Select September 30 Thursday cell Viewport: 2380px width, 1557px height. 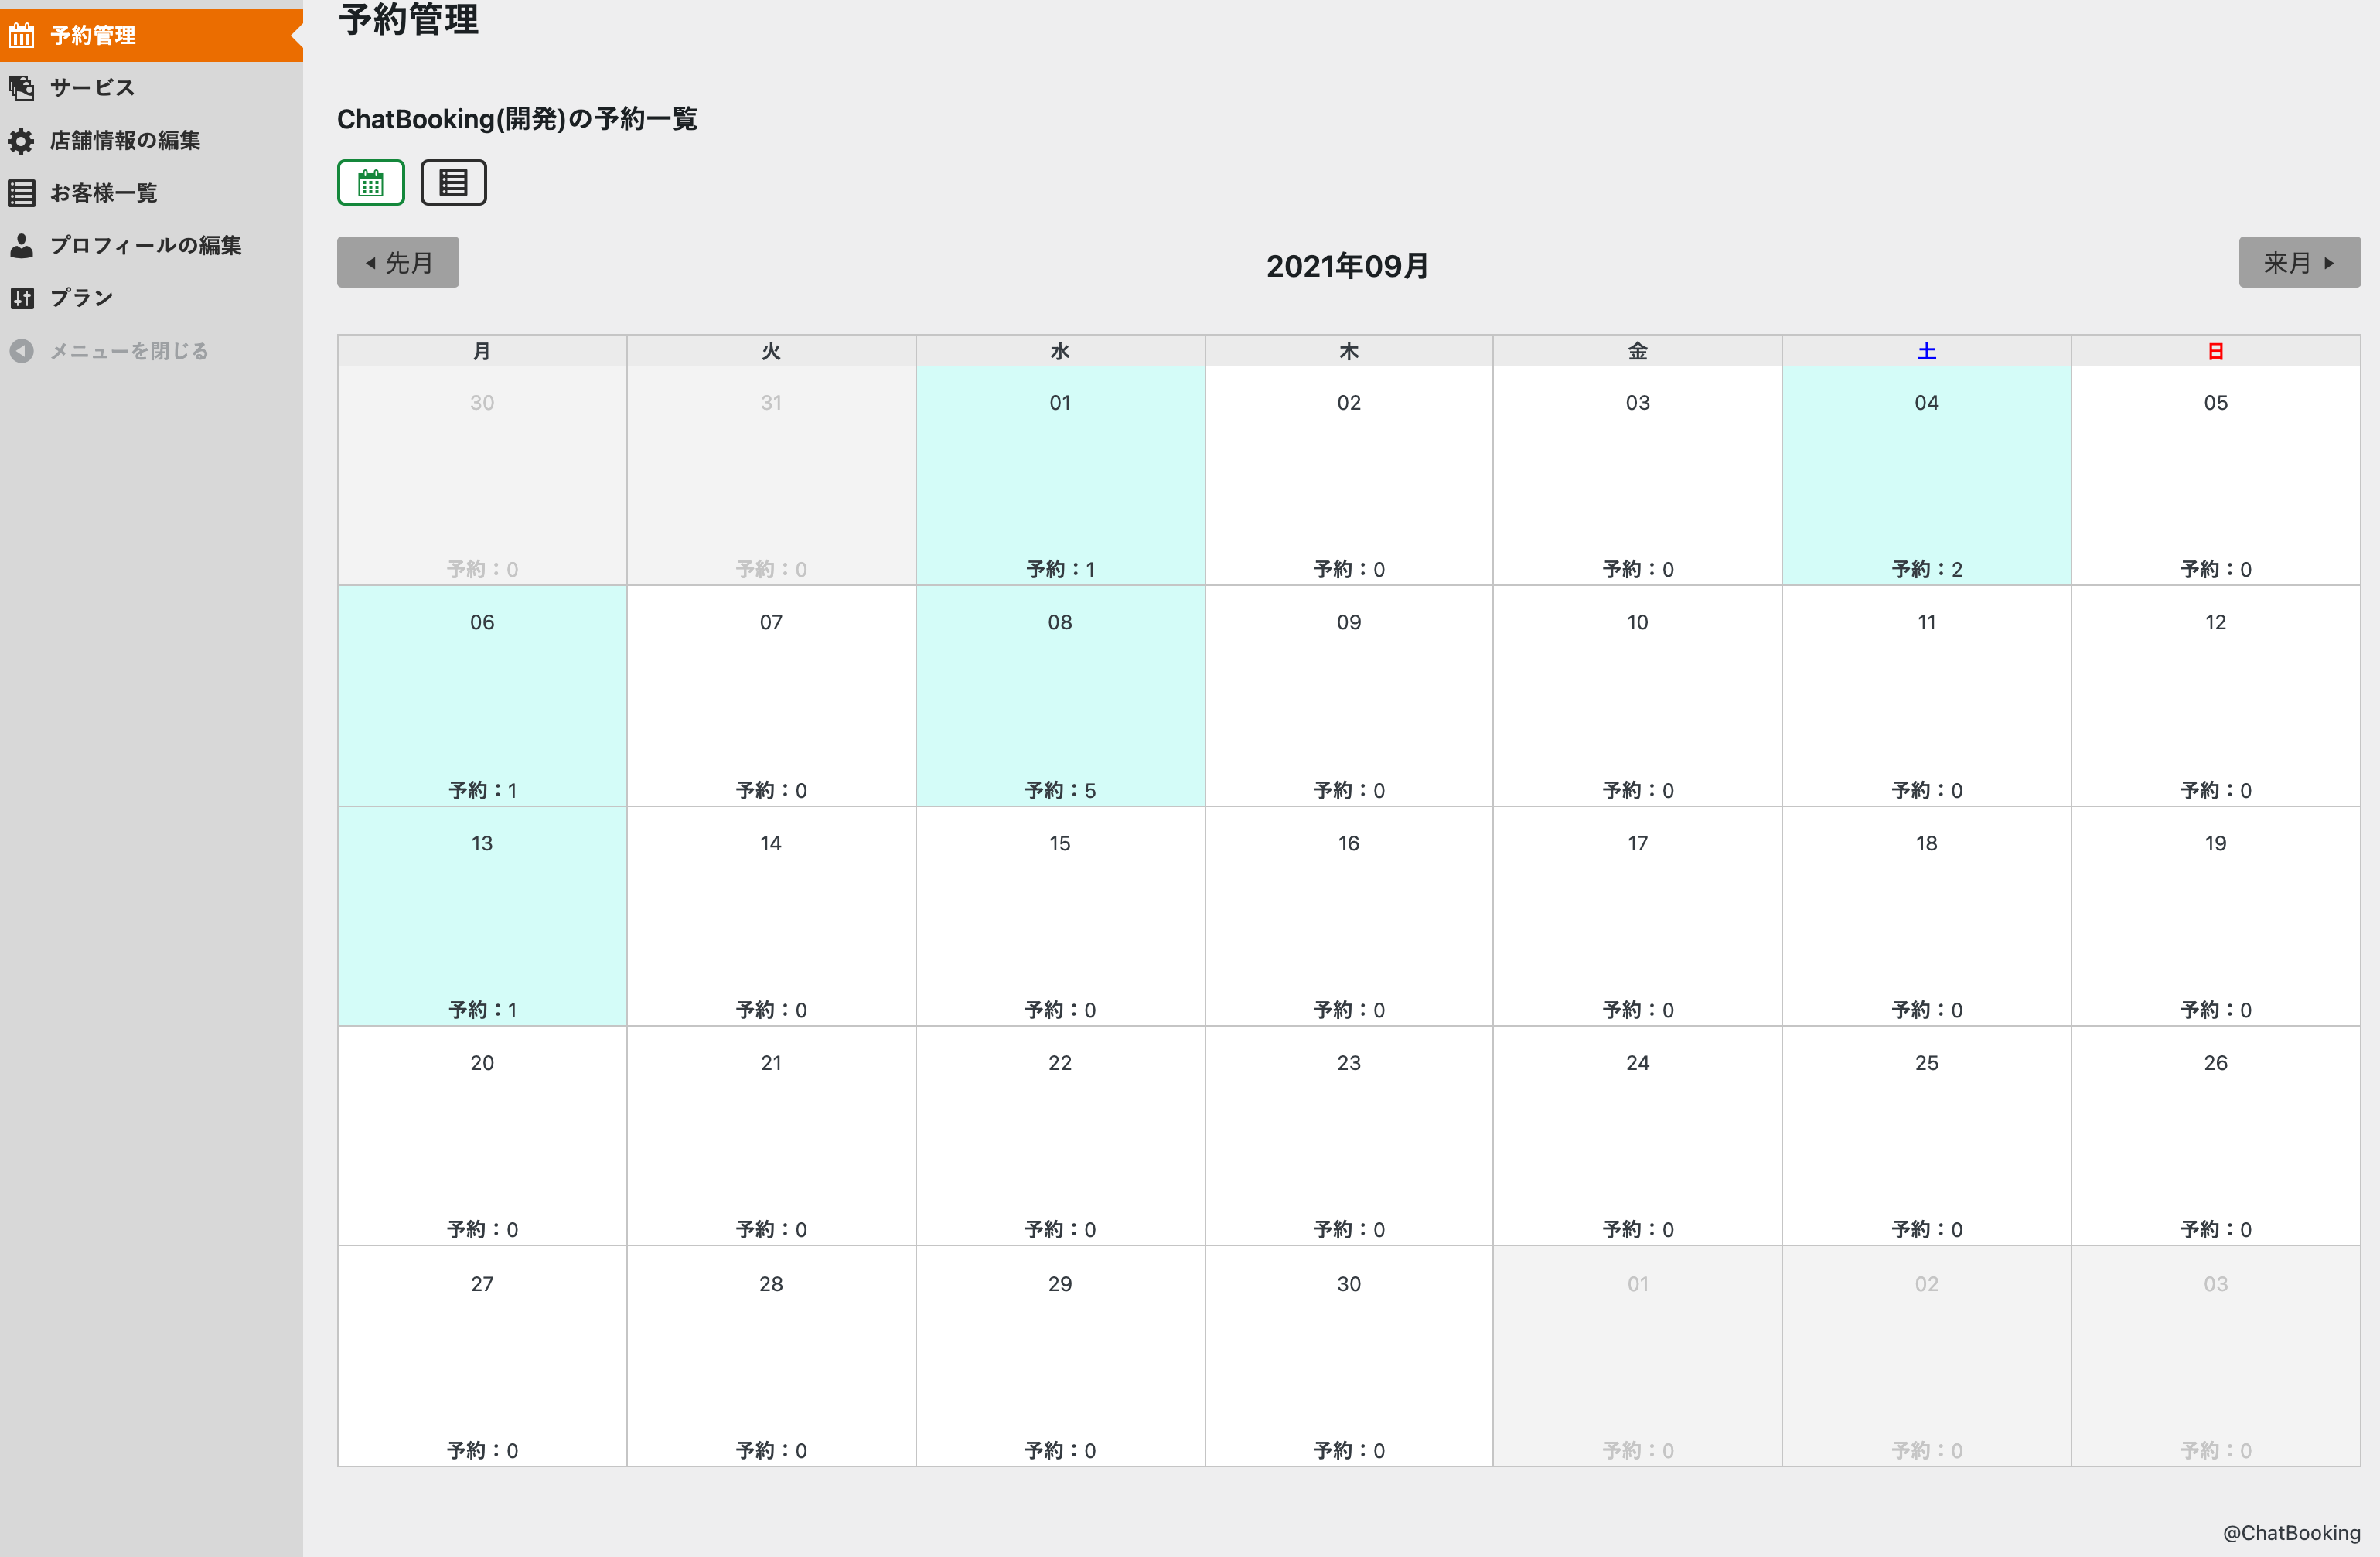coord(1349,1356)
